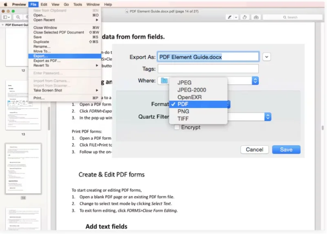Click the folder icon in Where field

click(x=164, y=81)
